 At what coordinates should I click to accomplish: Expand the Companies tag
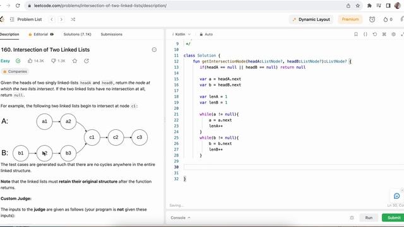tap(15, 71)
